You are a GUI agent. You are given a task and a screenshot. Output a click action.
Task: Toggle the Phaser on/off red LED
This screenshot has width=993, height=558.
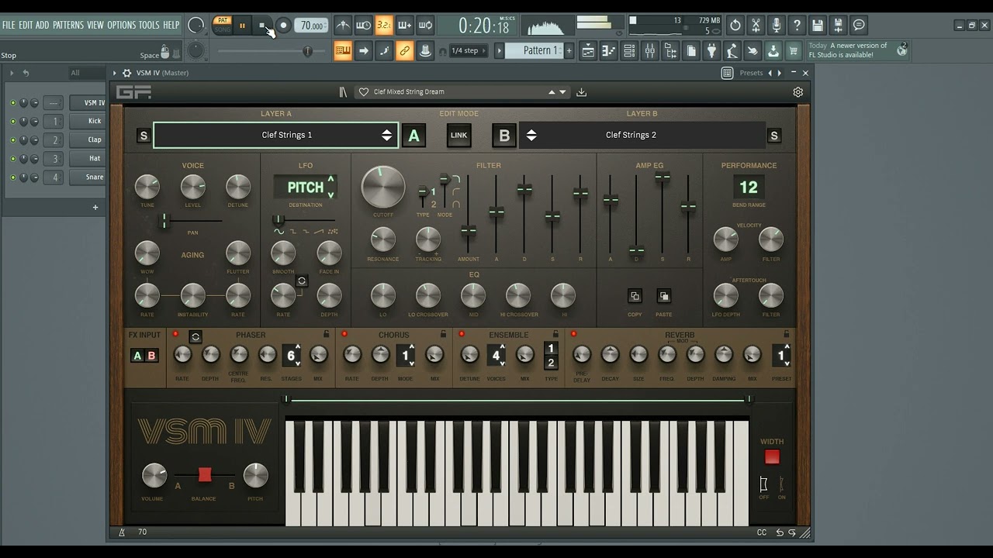(x=176, y=334)
